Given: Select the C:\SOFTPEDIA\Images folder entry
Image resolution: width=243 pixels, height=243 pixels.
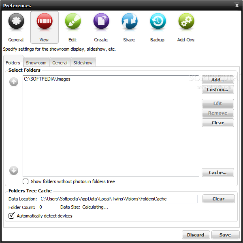Looking at the screenshot, I should pos(47,79).
